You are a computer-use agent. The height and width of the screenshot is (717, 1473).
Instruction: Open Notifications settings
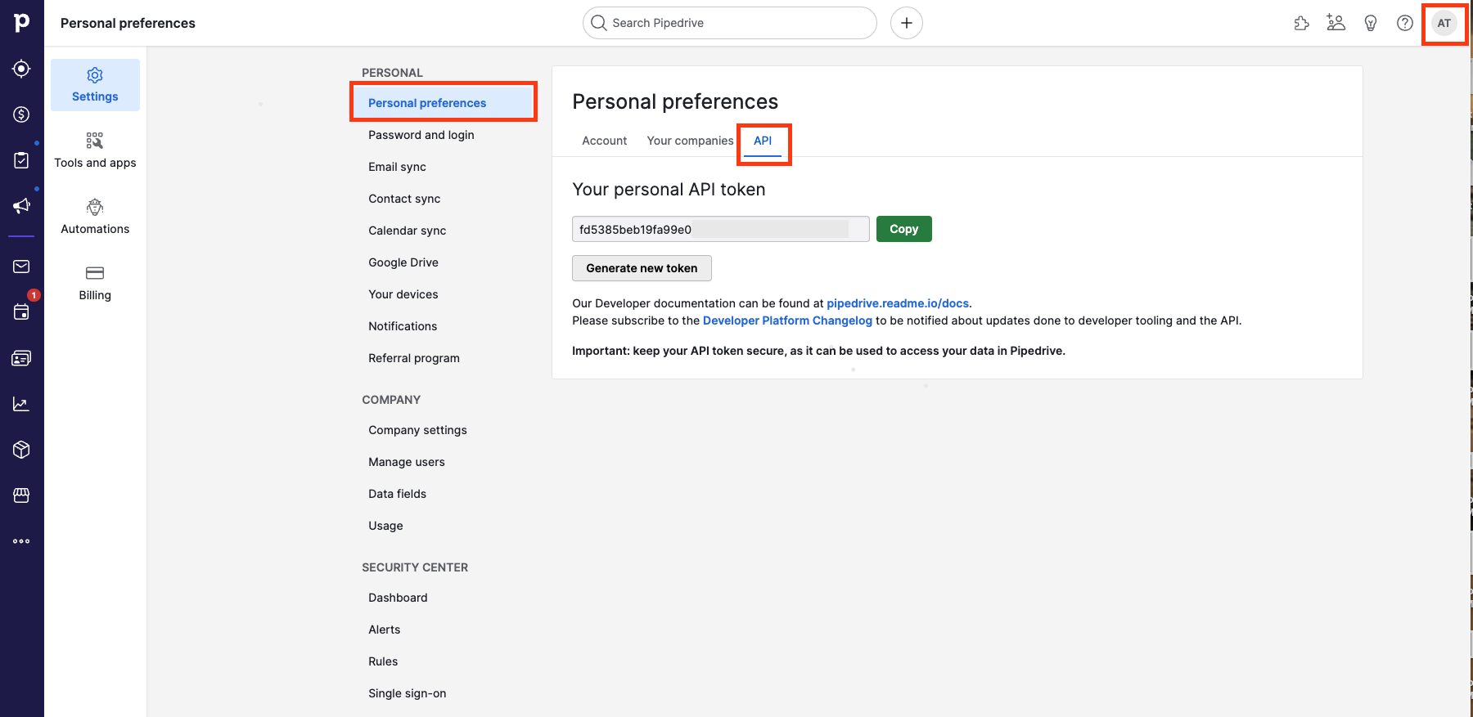tap(403, 326)
